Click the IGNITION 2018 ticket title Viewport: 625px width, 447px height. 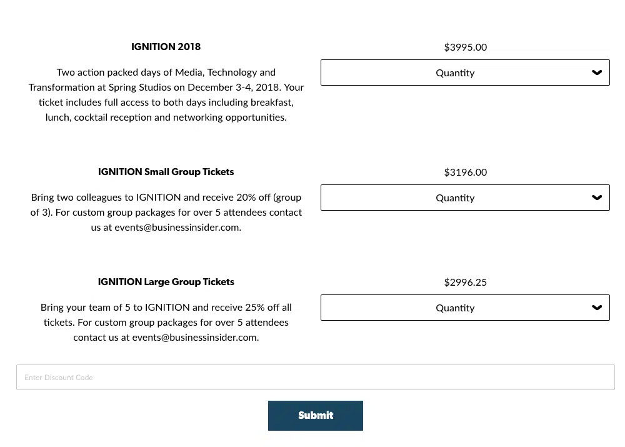tap(166, 47)
